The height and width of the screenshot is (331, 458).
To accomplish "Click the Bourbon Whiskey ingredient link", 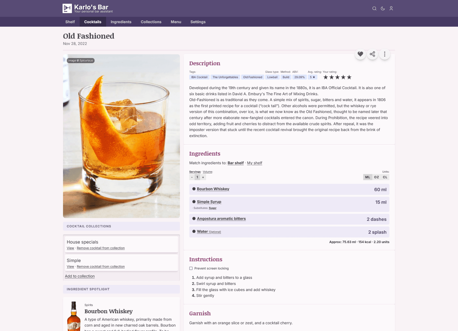I will point(213,189).
